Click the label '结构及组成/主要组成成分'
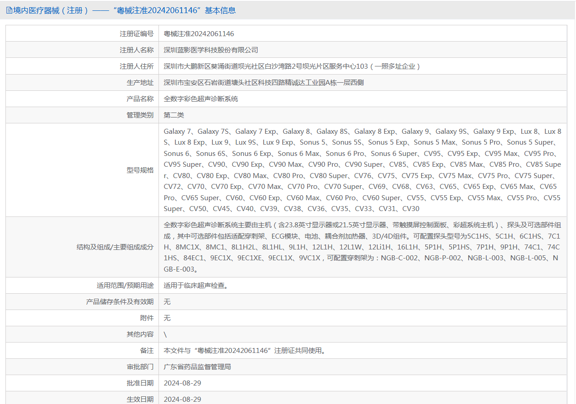 pos(115,247)
